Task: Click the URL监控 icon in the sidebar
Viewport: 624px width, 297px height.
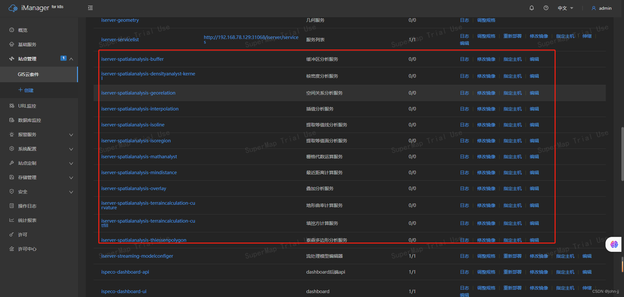Action: (12, 106)
